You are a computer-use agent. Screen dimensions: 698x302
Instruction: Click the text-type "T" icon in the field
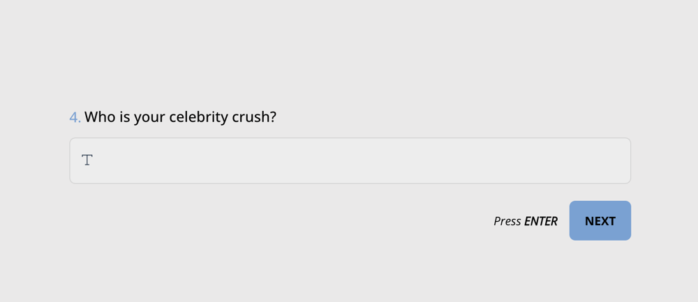(x=87, y=160)
